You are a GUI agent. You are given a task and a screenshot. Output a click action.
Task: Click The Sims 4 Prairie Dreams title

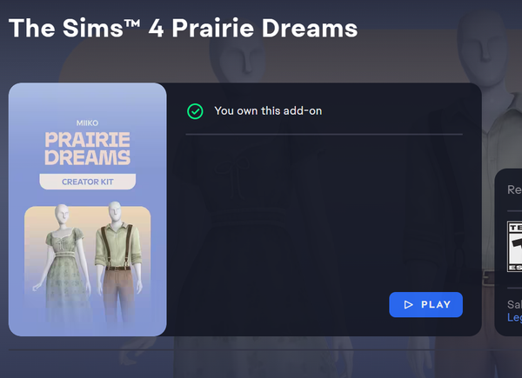tap(183, 29)
